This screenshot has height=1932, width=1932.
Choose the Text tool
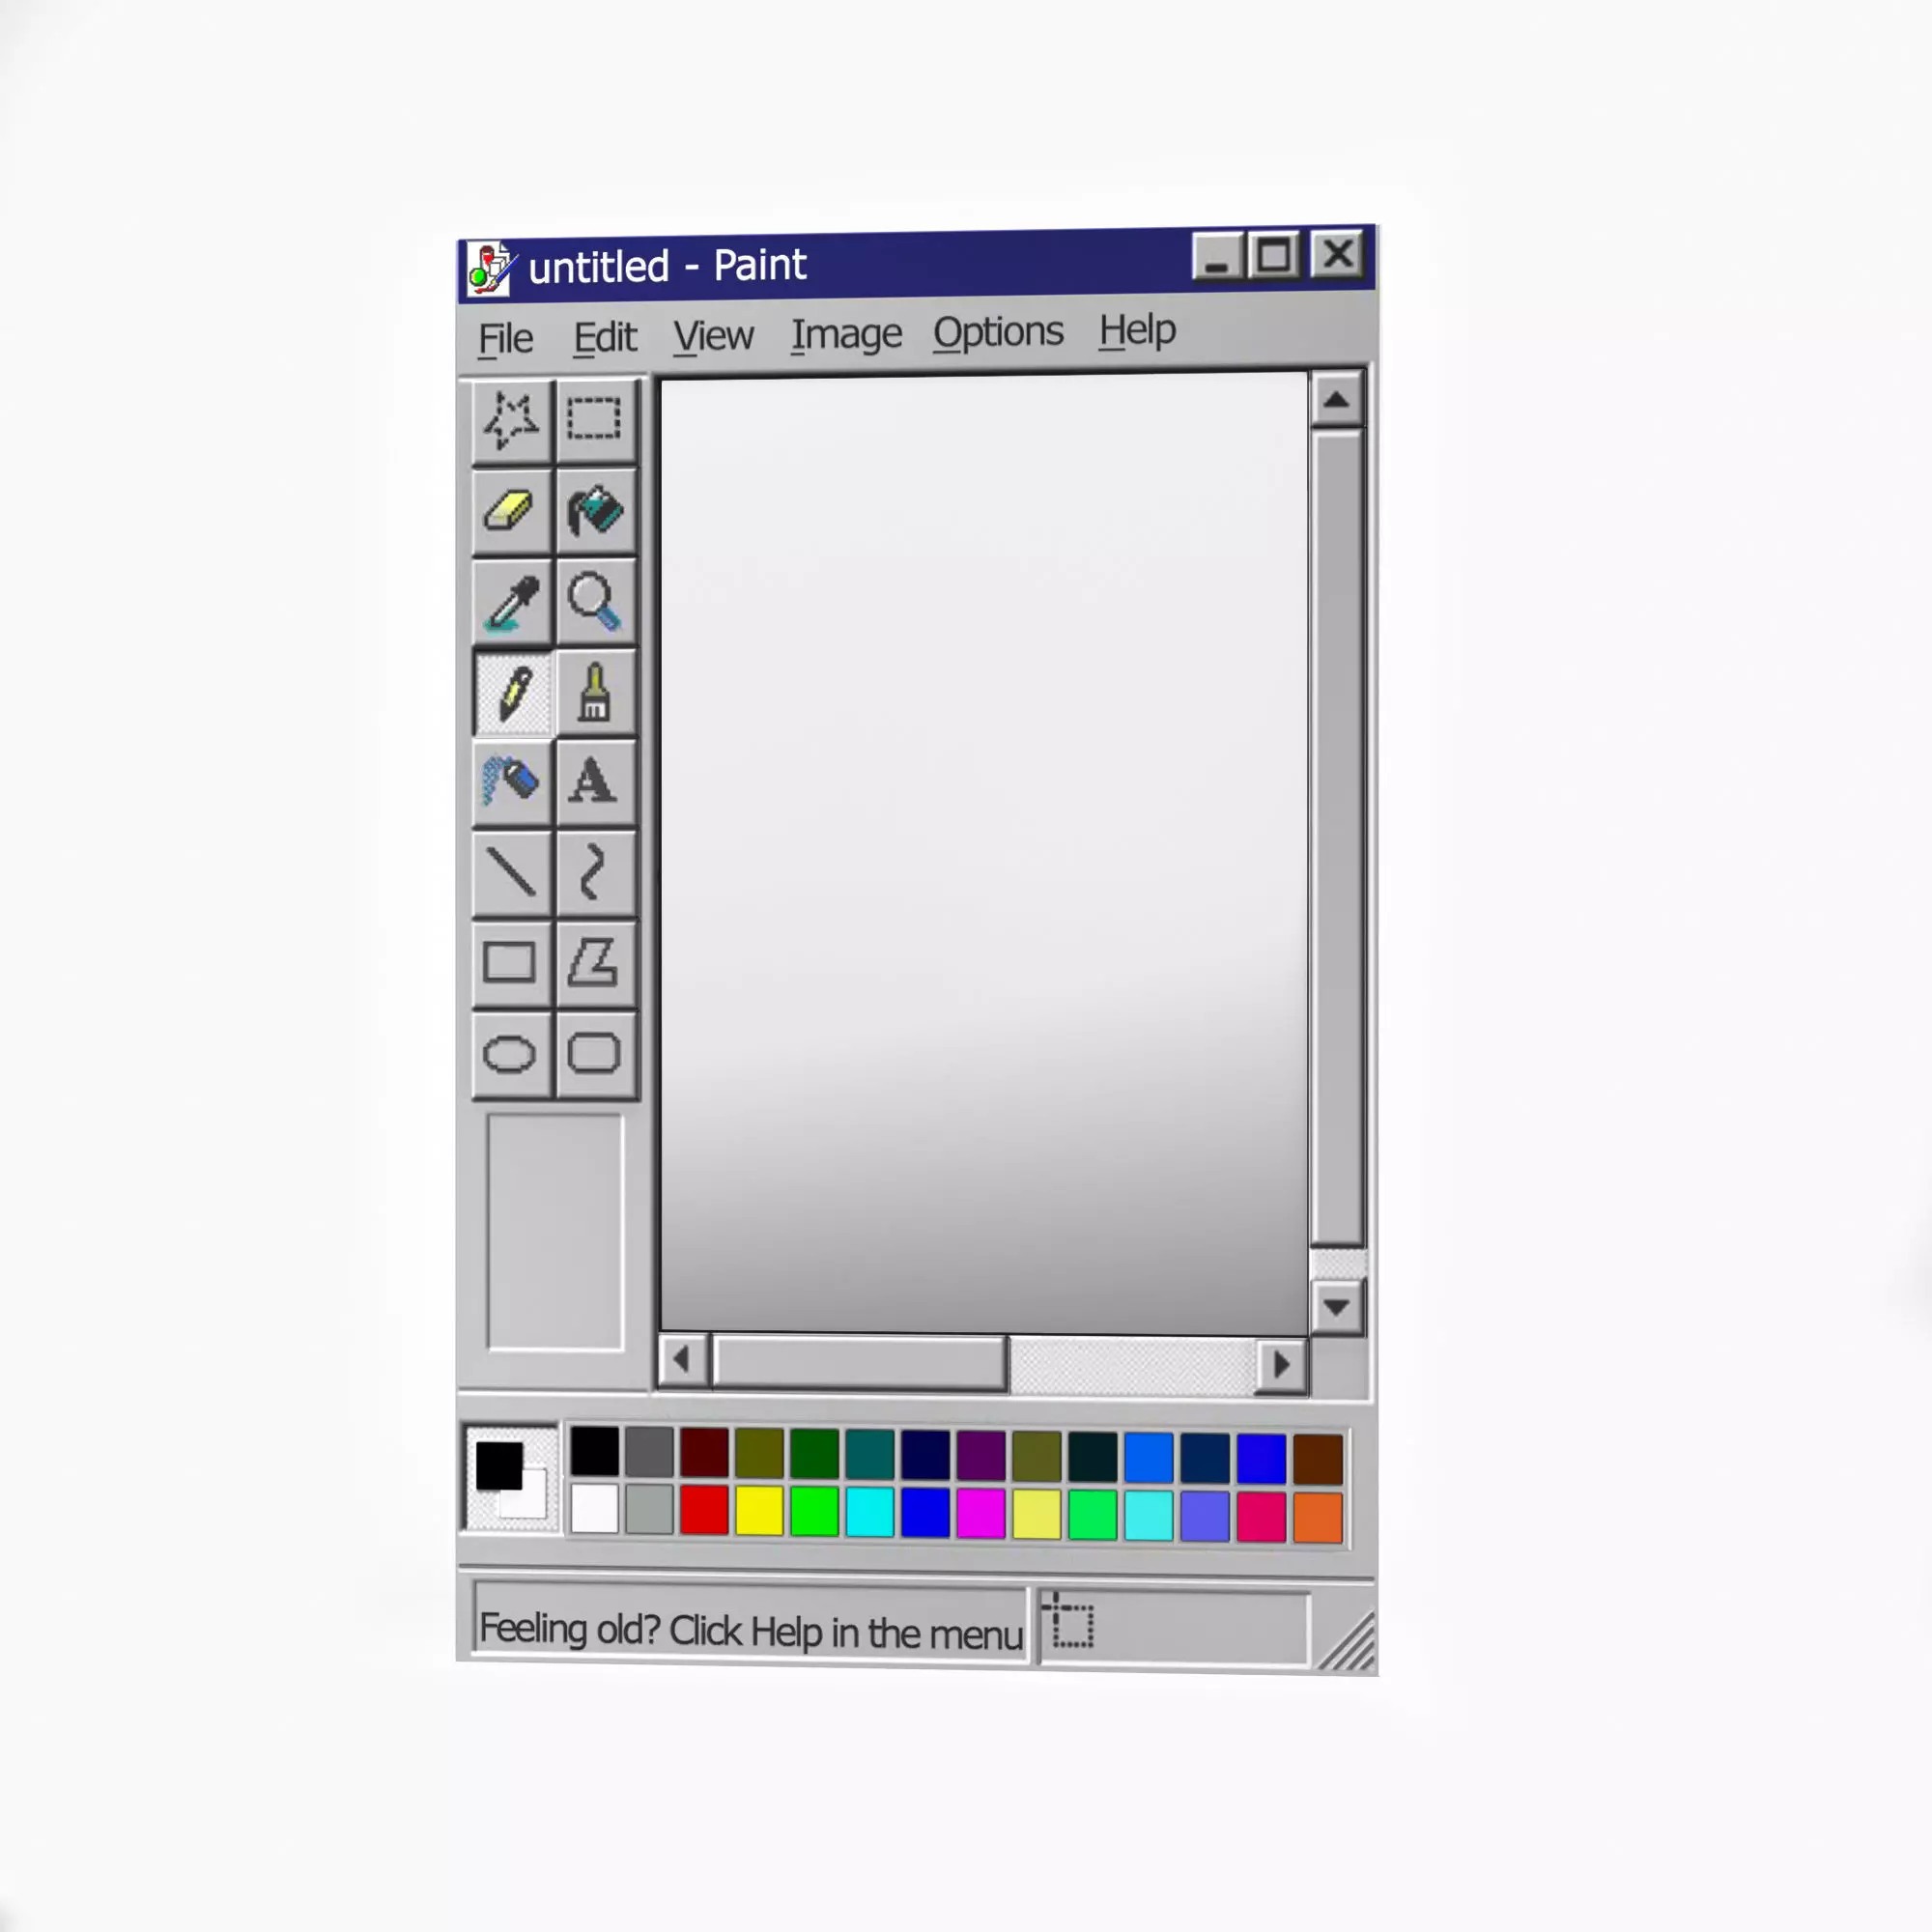[x=593, y=781]
